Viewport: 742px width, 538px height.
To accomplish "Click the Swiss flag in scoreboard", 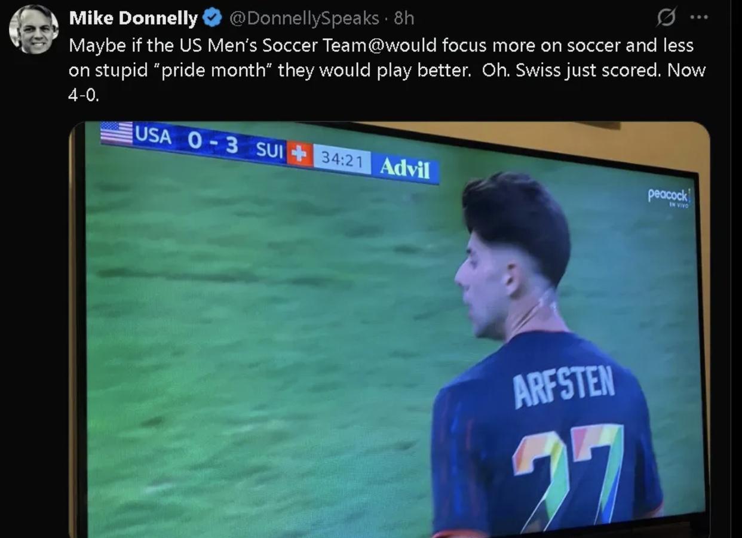I will pos(300,154).
